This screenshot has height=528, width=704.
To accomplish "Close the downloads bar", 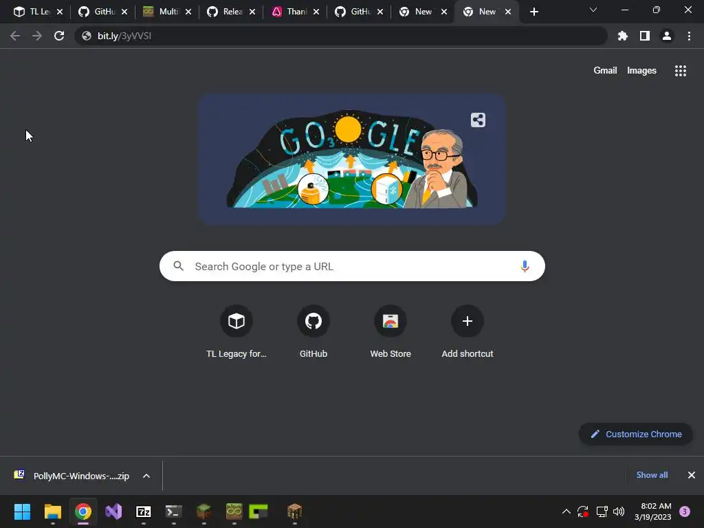I will click(692, 475).
